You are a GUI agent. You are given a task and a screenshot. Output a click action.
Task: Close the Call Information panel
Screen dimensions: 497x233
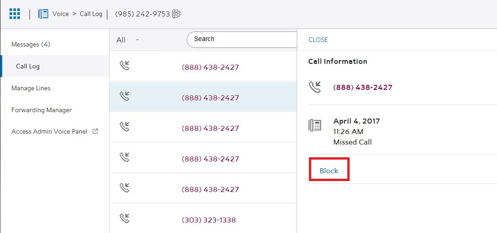(318, 40)
